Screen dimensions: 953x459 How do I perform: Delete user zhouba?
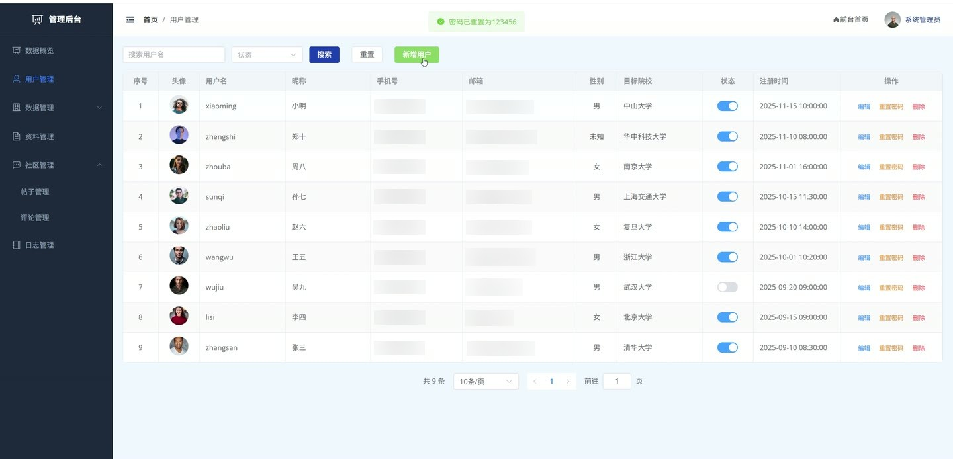[919, 167]
